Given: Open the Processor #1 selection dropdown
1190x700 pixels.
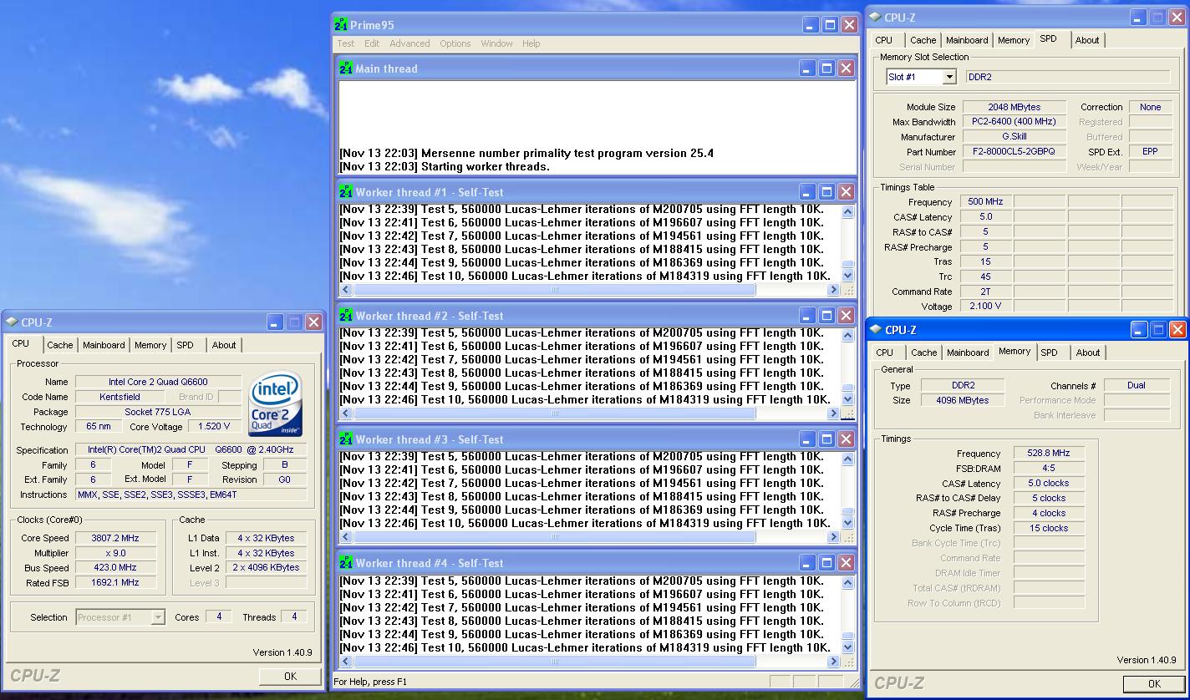Looking at the screenshot, I should click(x=158, y=617).
